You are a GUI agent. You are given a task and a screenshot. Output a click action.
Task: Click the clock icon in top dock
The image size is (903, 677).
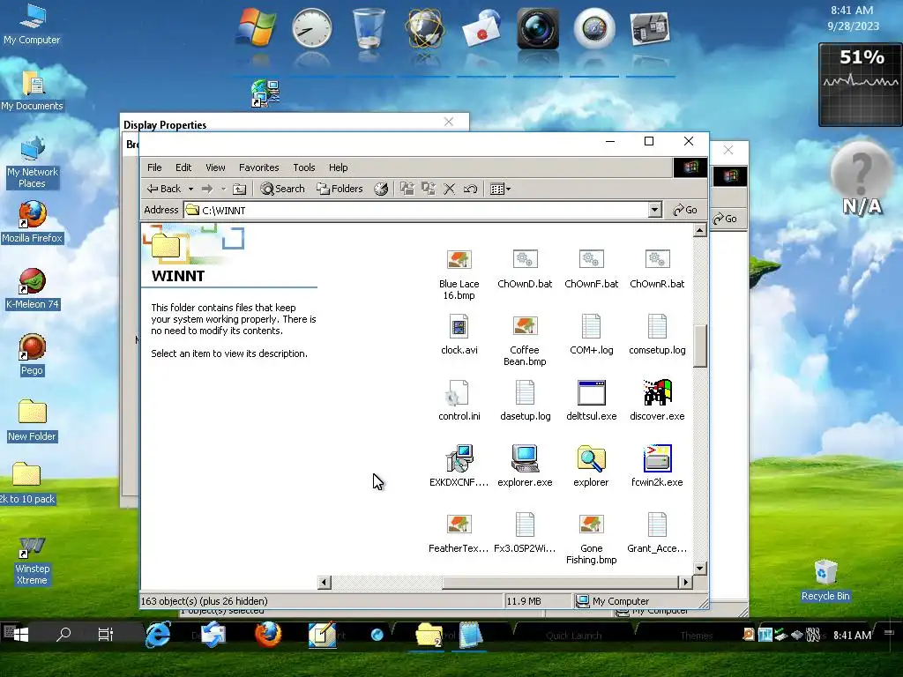(x=311, y=28)
